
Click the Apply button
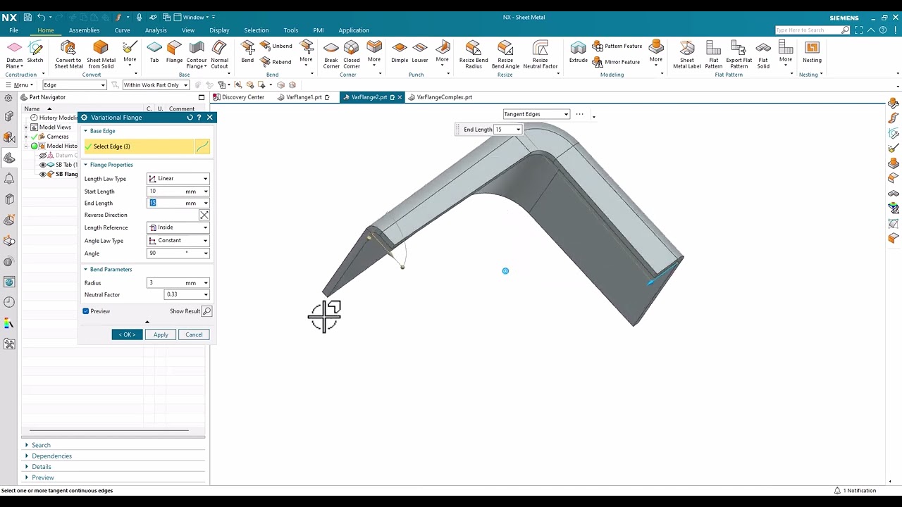[161, 334]
